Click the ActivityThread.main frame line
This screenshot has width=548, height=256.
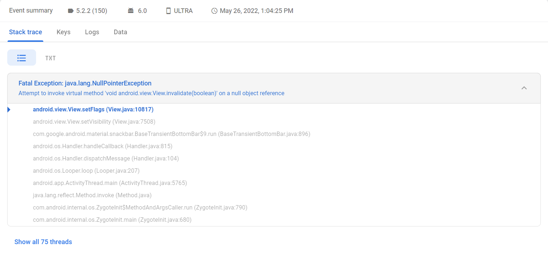110,183
